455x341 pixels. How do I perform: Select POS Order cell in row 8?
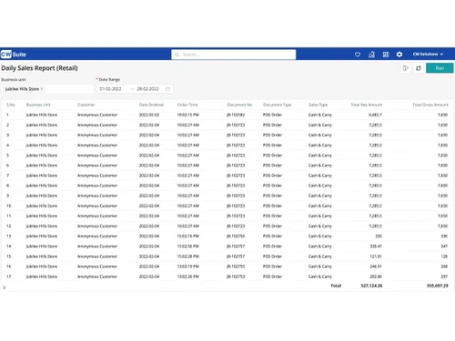click(x=272, y=186)
